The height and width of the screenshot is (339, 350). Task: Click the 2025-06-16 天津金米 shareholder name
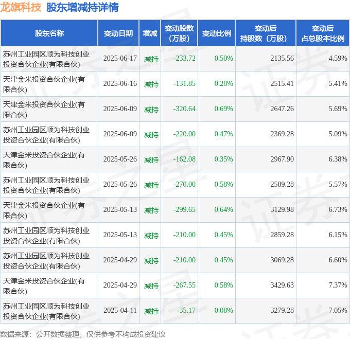tap(44, 84)
